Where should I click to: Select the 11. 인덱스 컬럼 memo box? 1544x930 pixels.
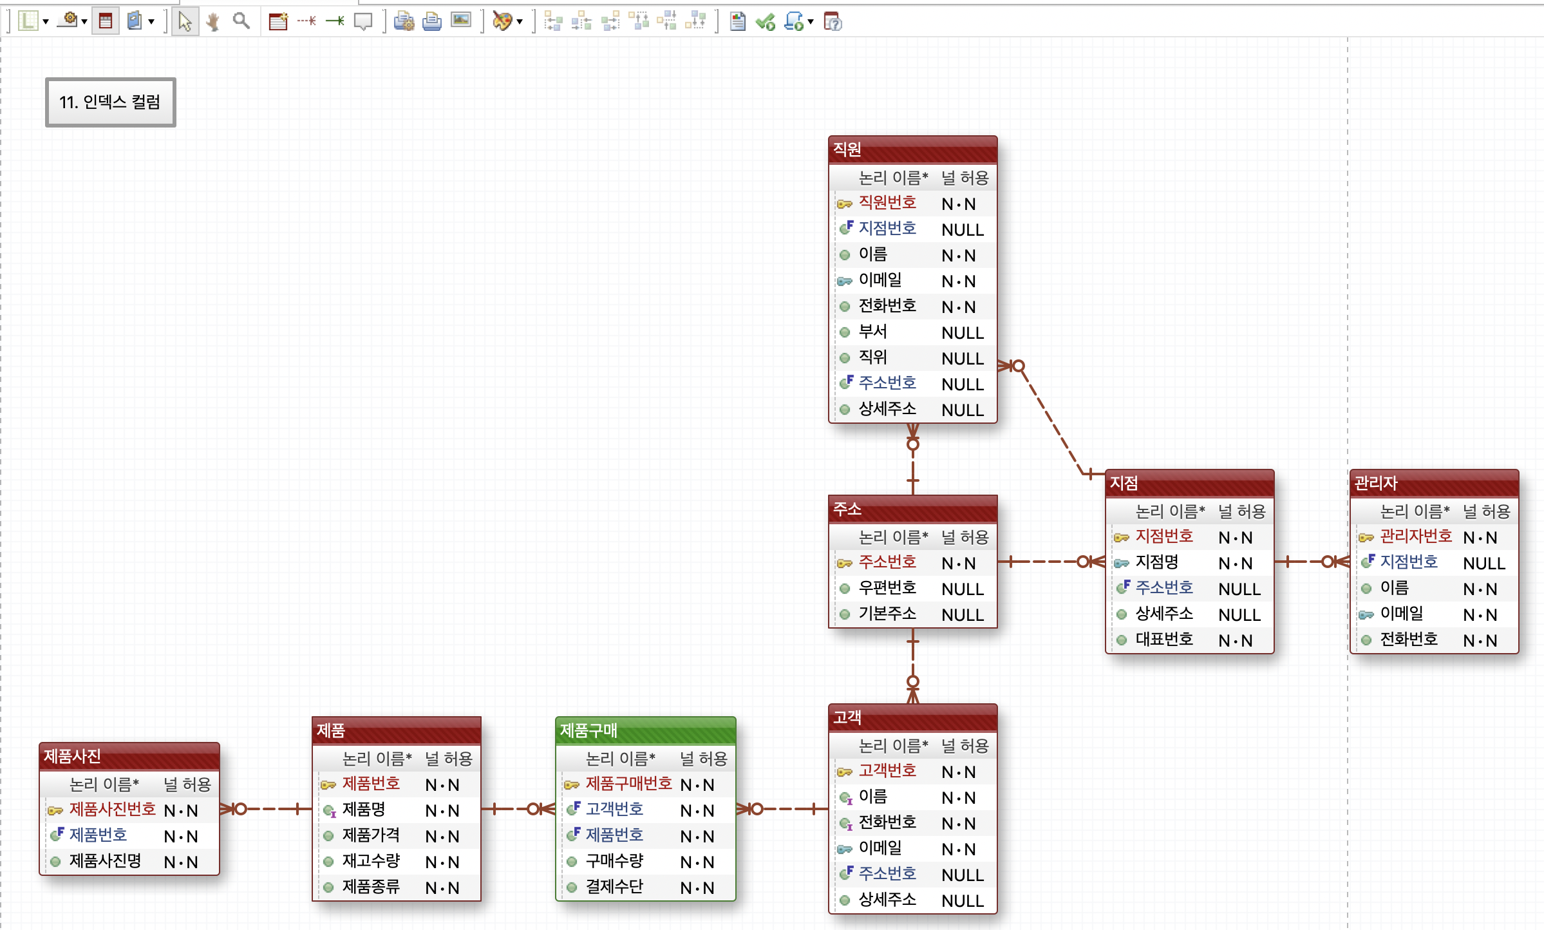[x=110, y=102]
